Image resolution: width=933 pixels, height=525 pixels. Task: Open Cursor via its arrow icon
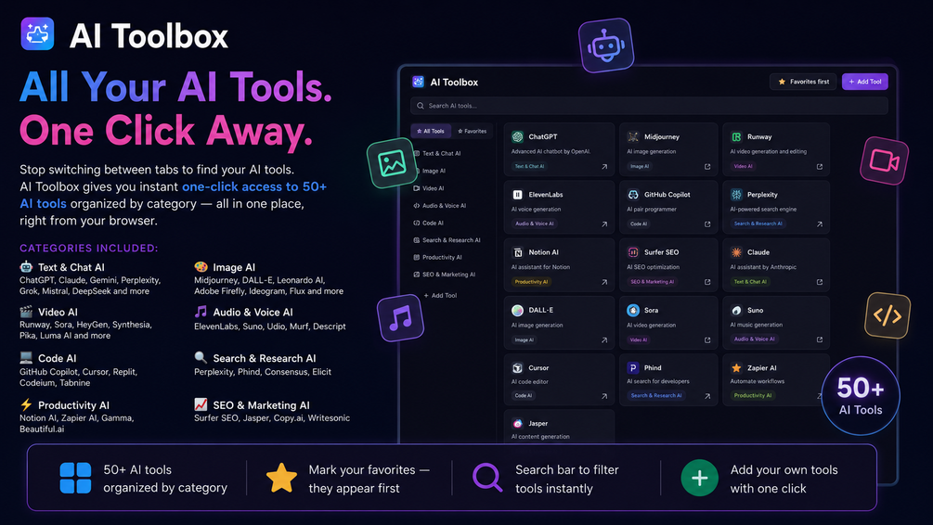pos(604,396)
